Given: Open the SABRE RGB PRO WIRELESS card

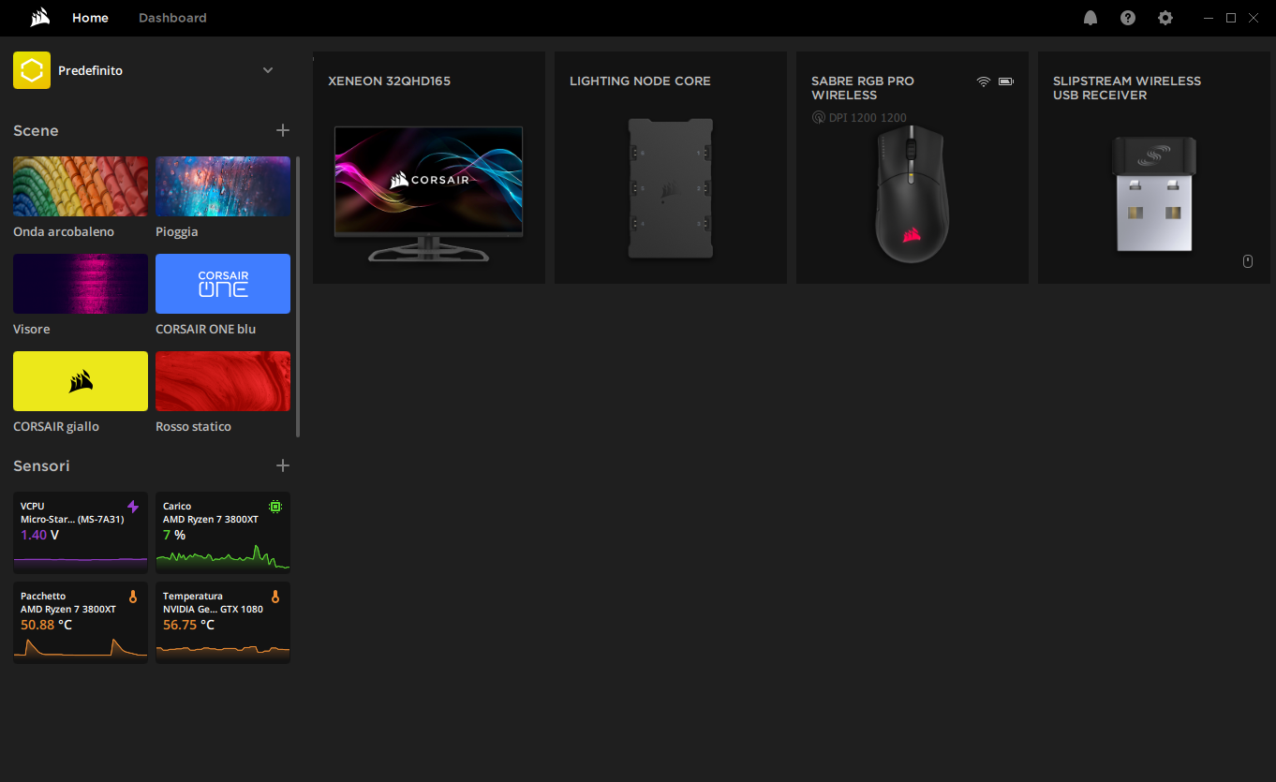Looking at the screenshot, I should (912, 168).
